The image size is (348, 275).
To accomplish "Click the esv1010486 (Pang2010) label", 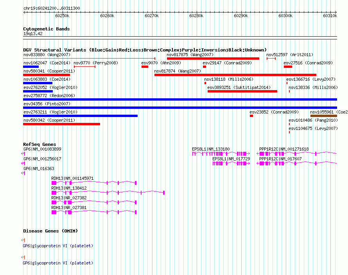I will tap(313, 120).
